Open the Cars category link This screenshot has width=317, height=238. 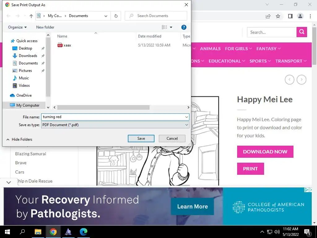coord(20,172)
